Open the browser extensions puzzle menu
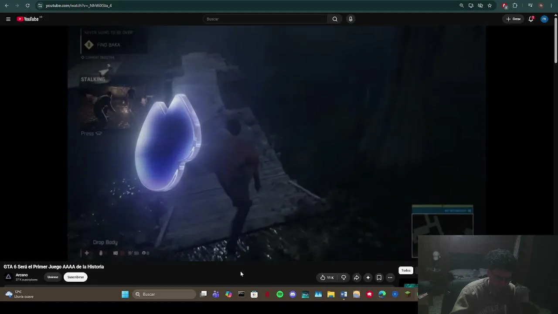This screenshot has height=314, width=558. pos(515,6)
